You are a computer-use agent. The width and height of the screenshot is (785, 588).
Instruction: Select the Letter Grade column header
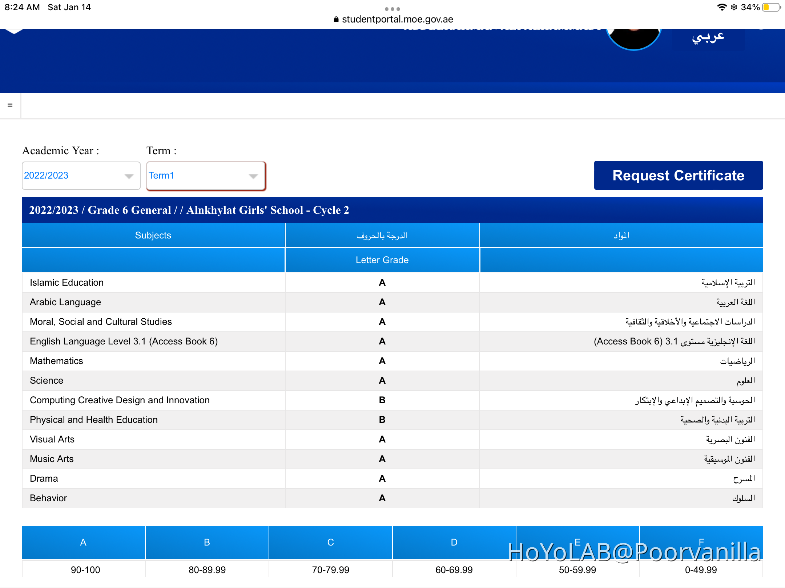[x=382, y=260]
